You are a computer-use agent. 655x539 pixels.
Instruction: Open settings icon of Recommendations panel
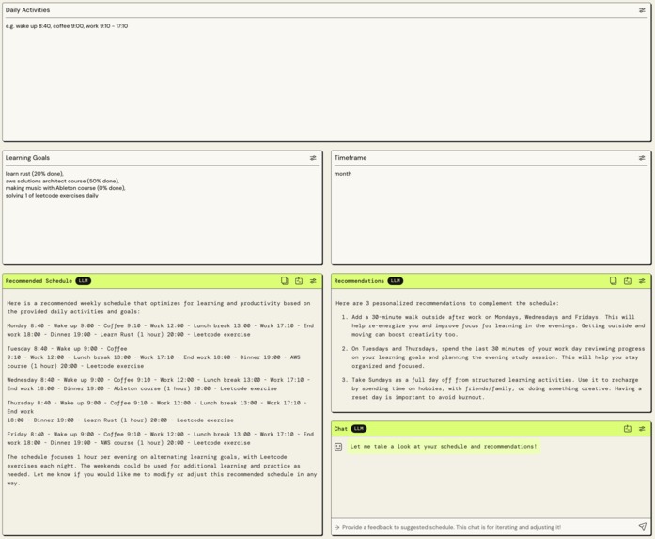[642, 281]
